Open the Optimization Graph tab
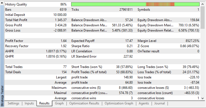The height and width of the screenshot is (108, 206). click(x=119, y=103)
